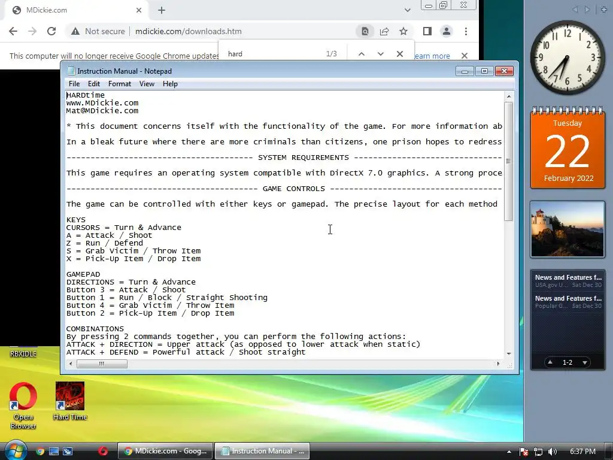This screenshot has width=613, height=460.
Task: Dismiss the Chrome updates notification
Action: 465,56
